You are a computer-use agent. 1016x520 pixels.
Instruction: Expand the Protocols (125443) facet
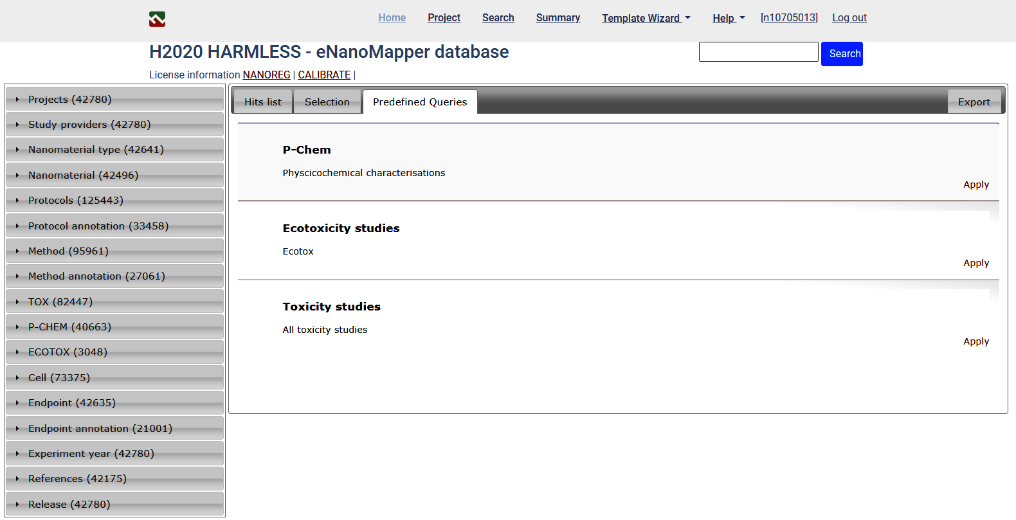click(115, 201)
